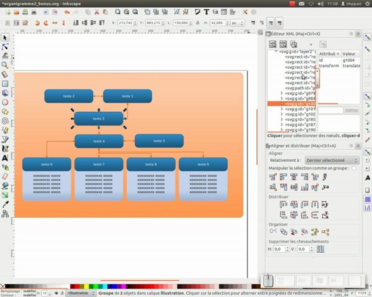Open the Text and Font dialog icon

(206, 12)
